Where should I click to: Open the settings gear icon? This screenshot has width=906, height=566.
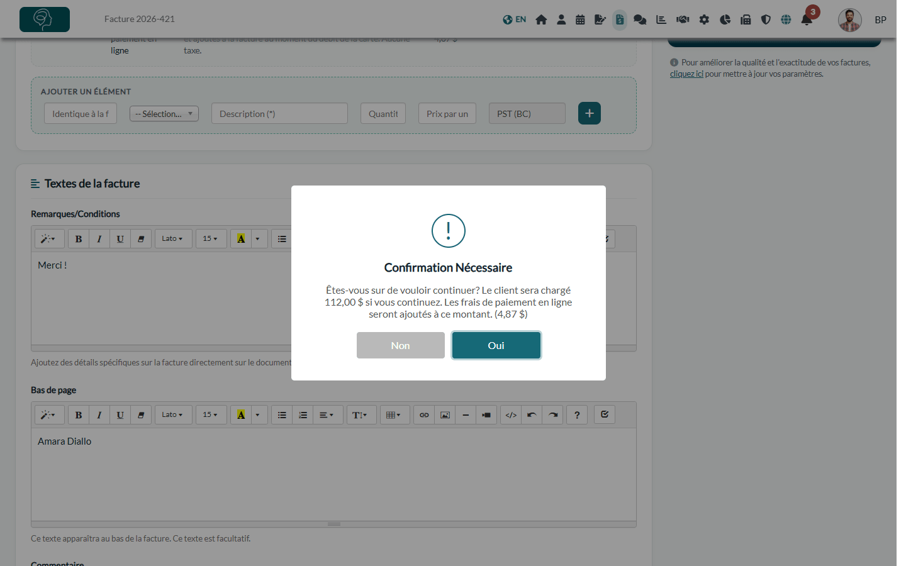pos(704,19)
